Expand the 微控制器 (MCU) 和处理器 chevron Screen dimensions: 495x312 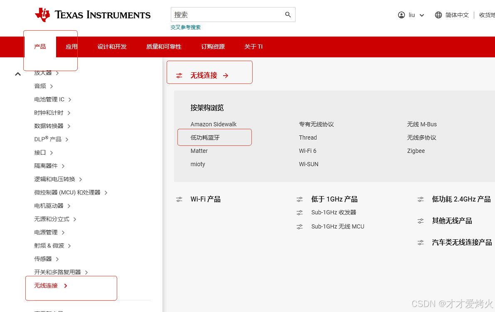tap(106, 193)
